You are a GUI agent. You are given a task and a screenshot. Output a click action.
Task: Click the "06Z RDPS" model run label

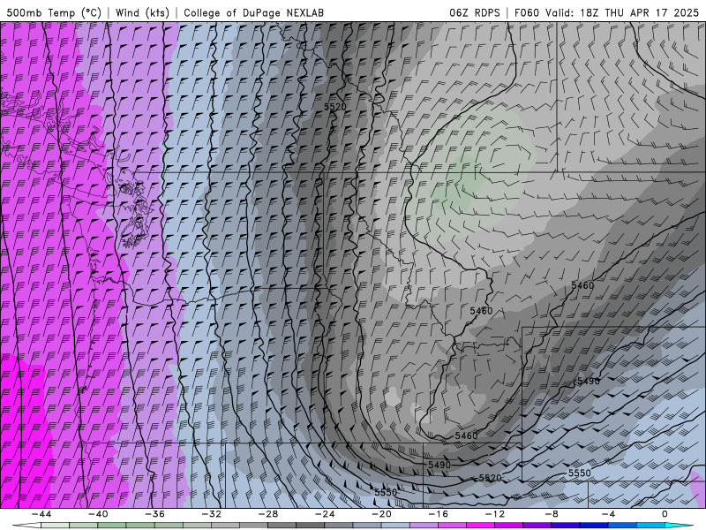click(x=475, y=12)
